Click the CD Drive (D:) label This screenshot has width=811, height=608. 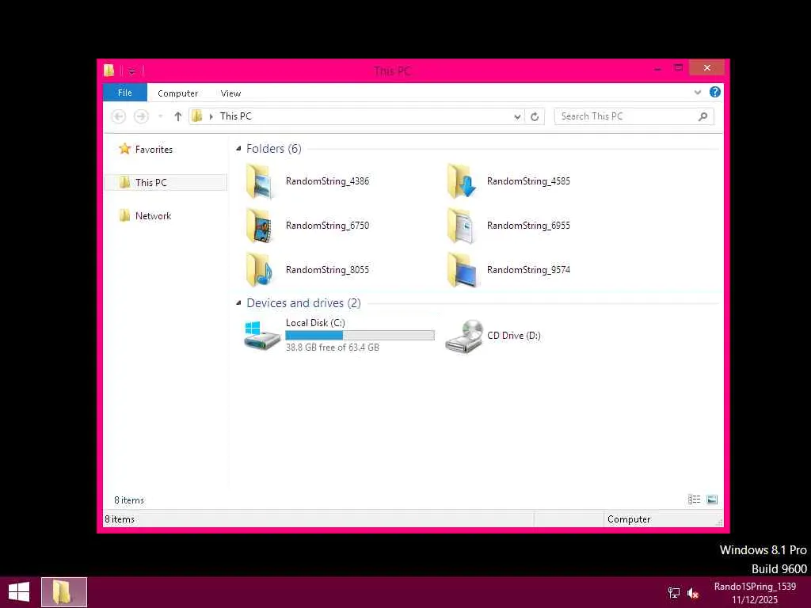[513, 336]
